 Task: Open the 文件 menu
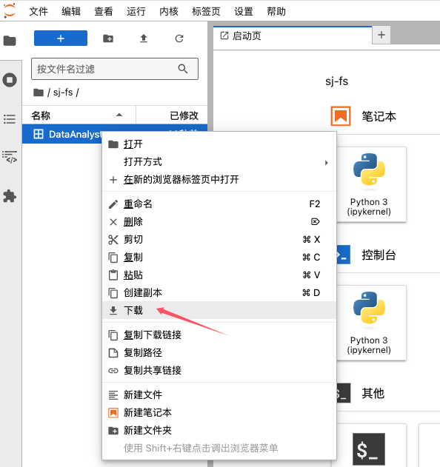(x=39, y=11)
